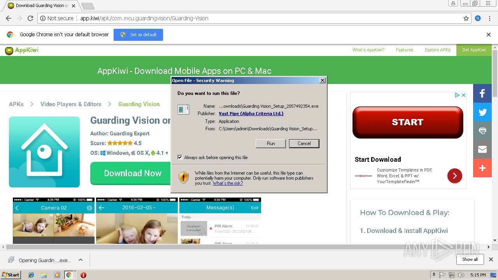Expand download item options chevron
Image resolution: width=498 pixels, height=280 pixels.
81,260
